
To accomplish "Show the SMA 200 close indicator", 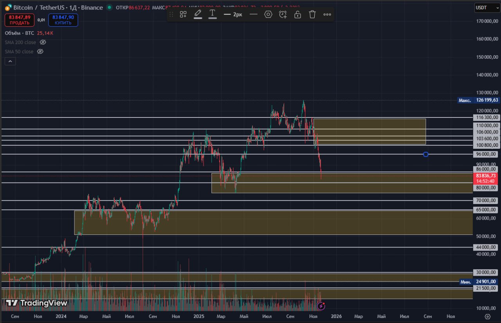I will pyautogui.click(x=43, y=42).
